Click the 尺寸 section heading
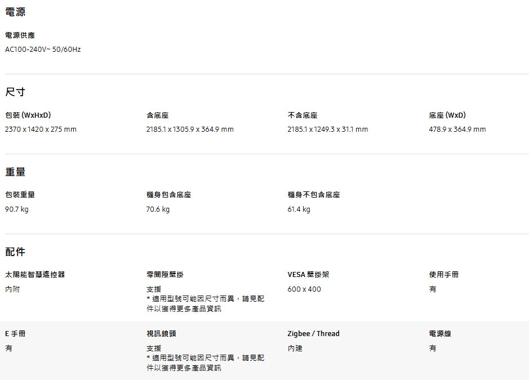This screenshot has width=529, height=380. click(15, 92)
